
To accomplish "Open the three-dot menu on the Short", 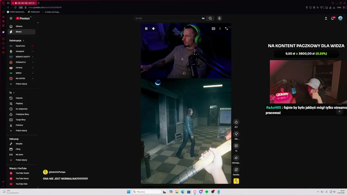I will click(x=220, y=28).
